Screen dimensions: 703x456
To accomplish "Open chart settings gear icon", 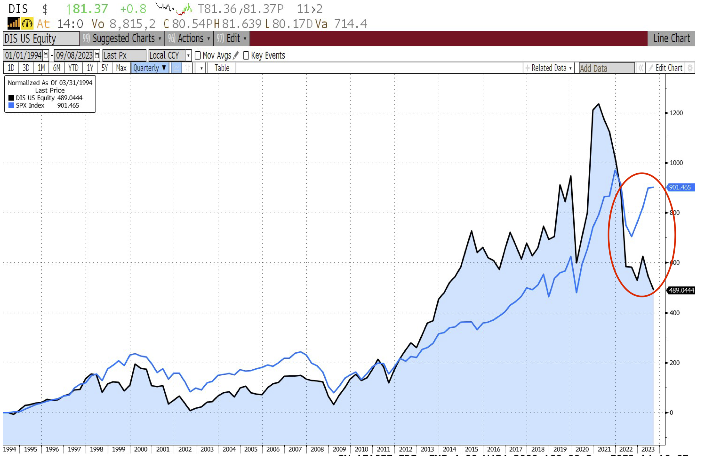I will pos(690,68).
